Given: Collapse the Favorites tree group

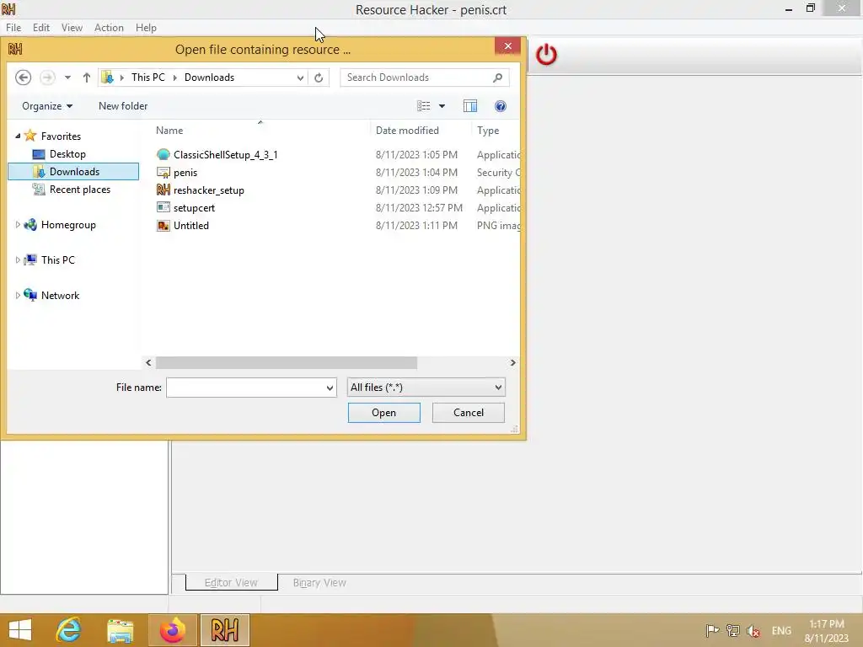Looking at the screenshot, I should click(x=18, y=136).
